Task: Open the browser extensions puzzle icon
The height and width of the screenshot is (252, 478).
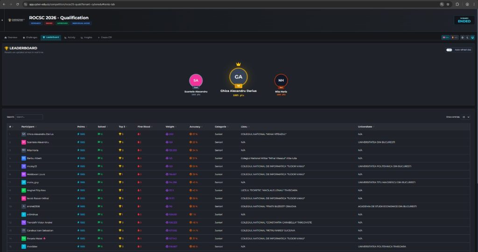Action: coord(457,4)
